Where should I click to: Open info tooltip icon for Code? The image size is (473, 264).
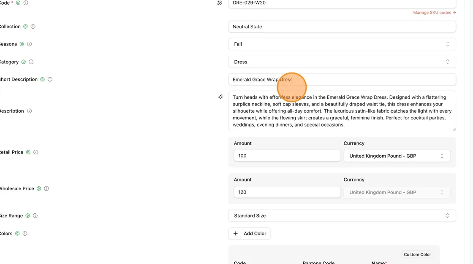point(26,3)
